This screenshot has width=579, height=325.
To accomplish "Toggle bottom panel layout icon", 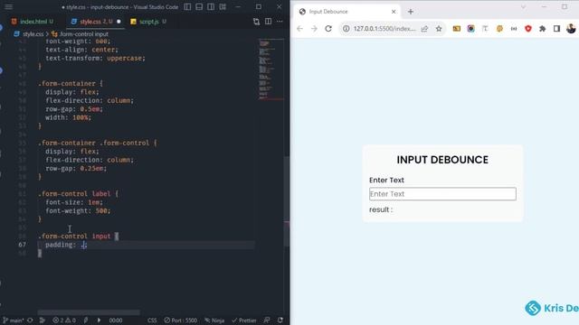I will click(x=199, y=6).
